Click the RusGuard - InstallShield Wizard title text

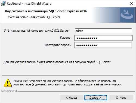click(29, 4)
